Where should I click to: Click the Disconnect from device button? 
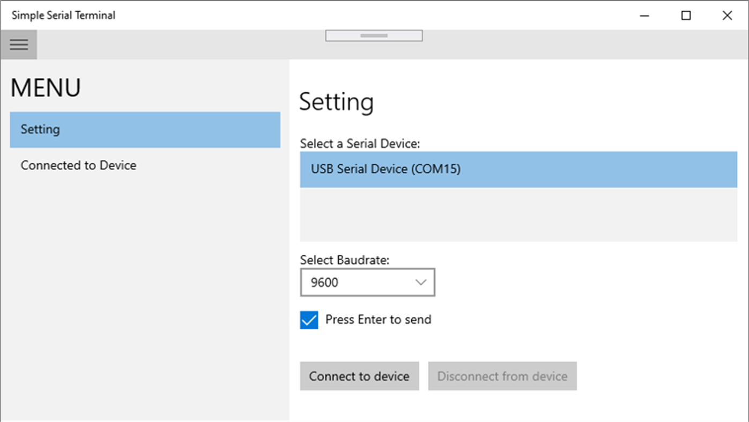(502, 376)
